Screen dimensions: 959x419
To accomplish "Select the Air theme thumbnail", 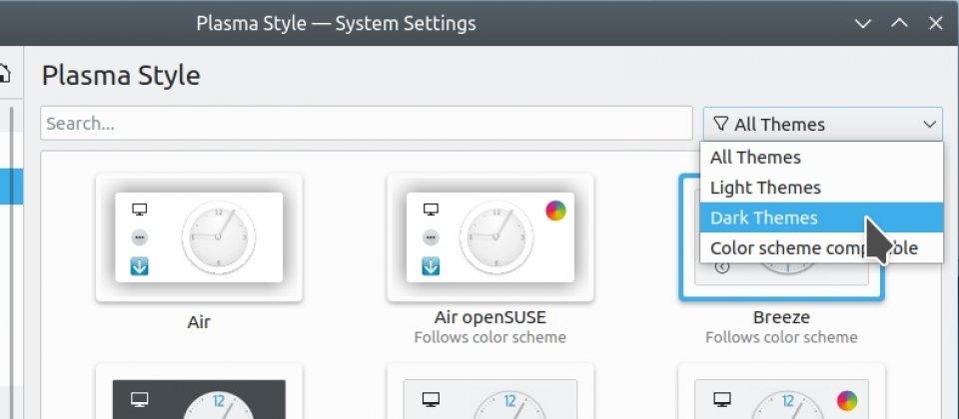I will [199, 237].
